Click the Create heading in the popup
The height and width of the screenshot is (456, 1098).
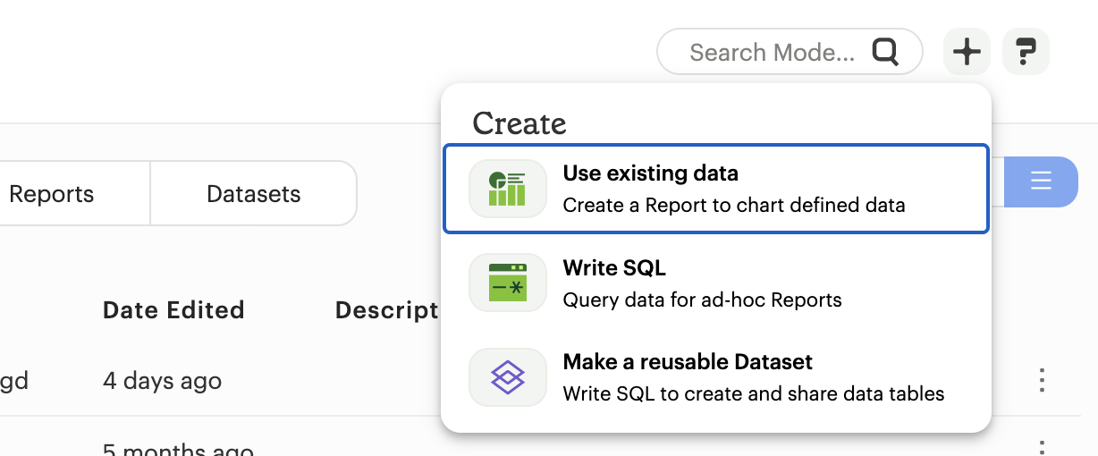pos(519,123)
